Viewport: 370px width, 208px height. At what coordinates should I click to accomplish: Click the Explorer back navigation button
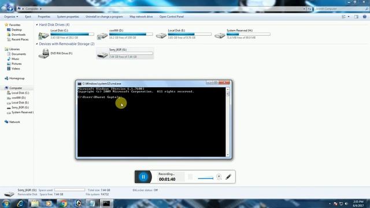(x=3, y=9)
